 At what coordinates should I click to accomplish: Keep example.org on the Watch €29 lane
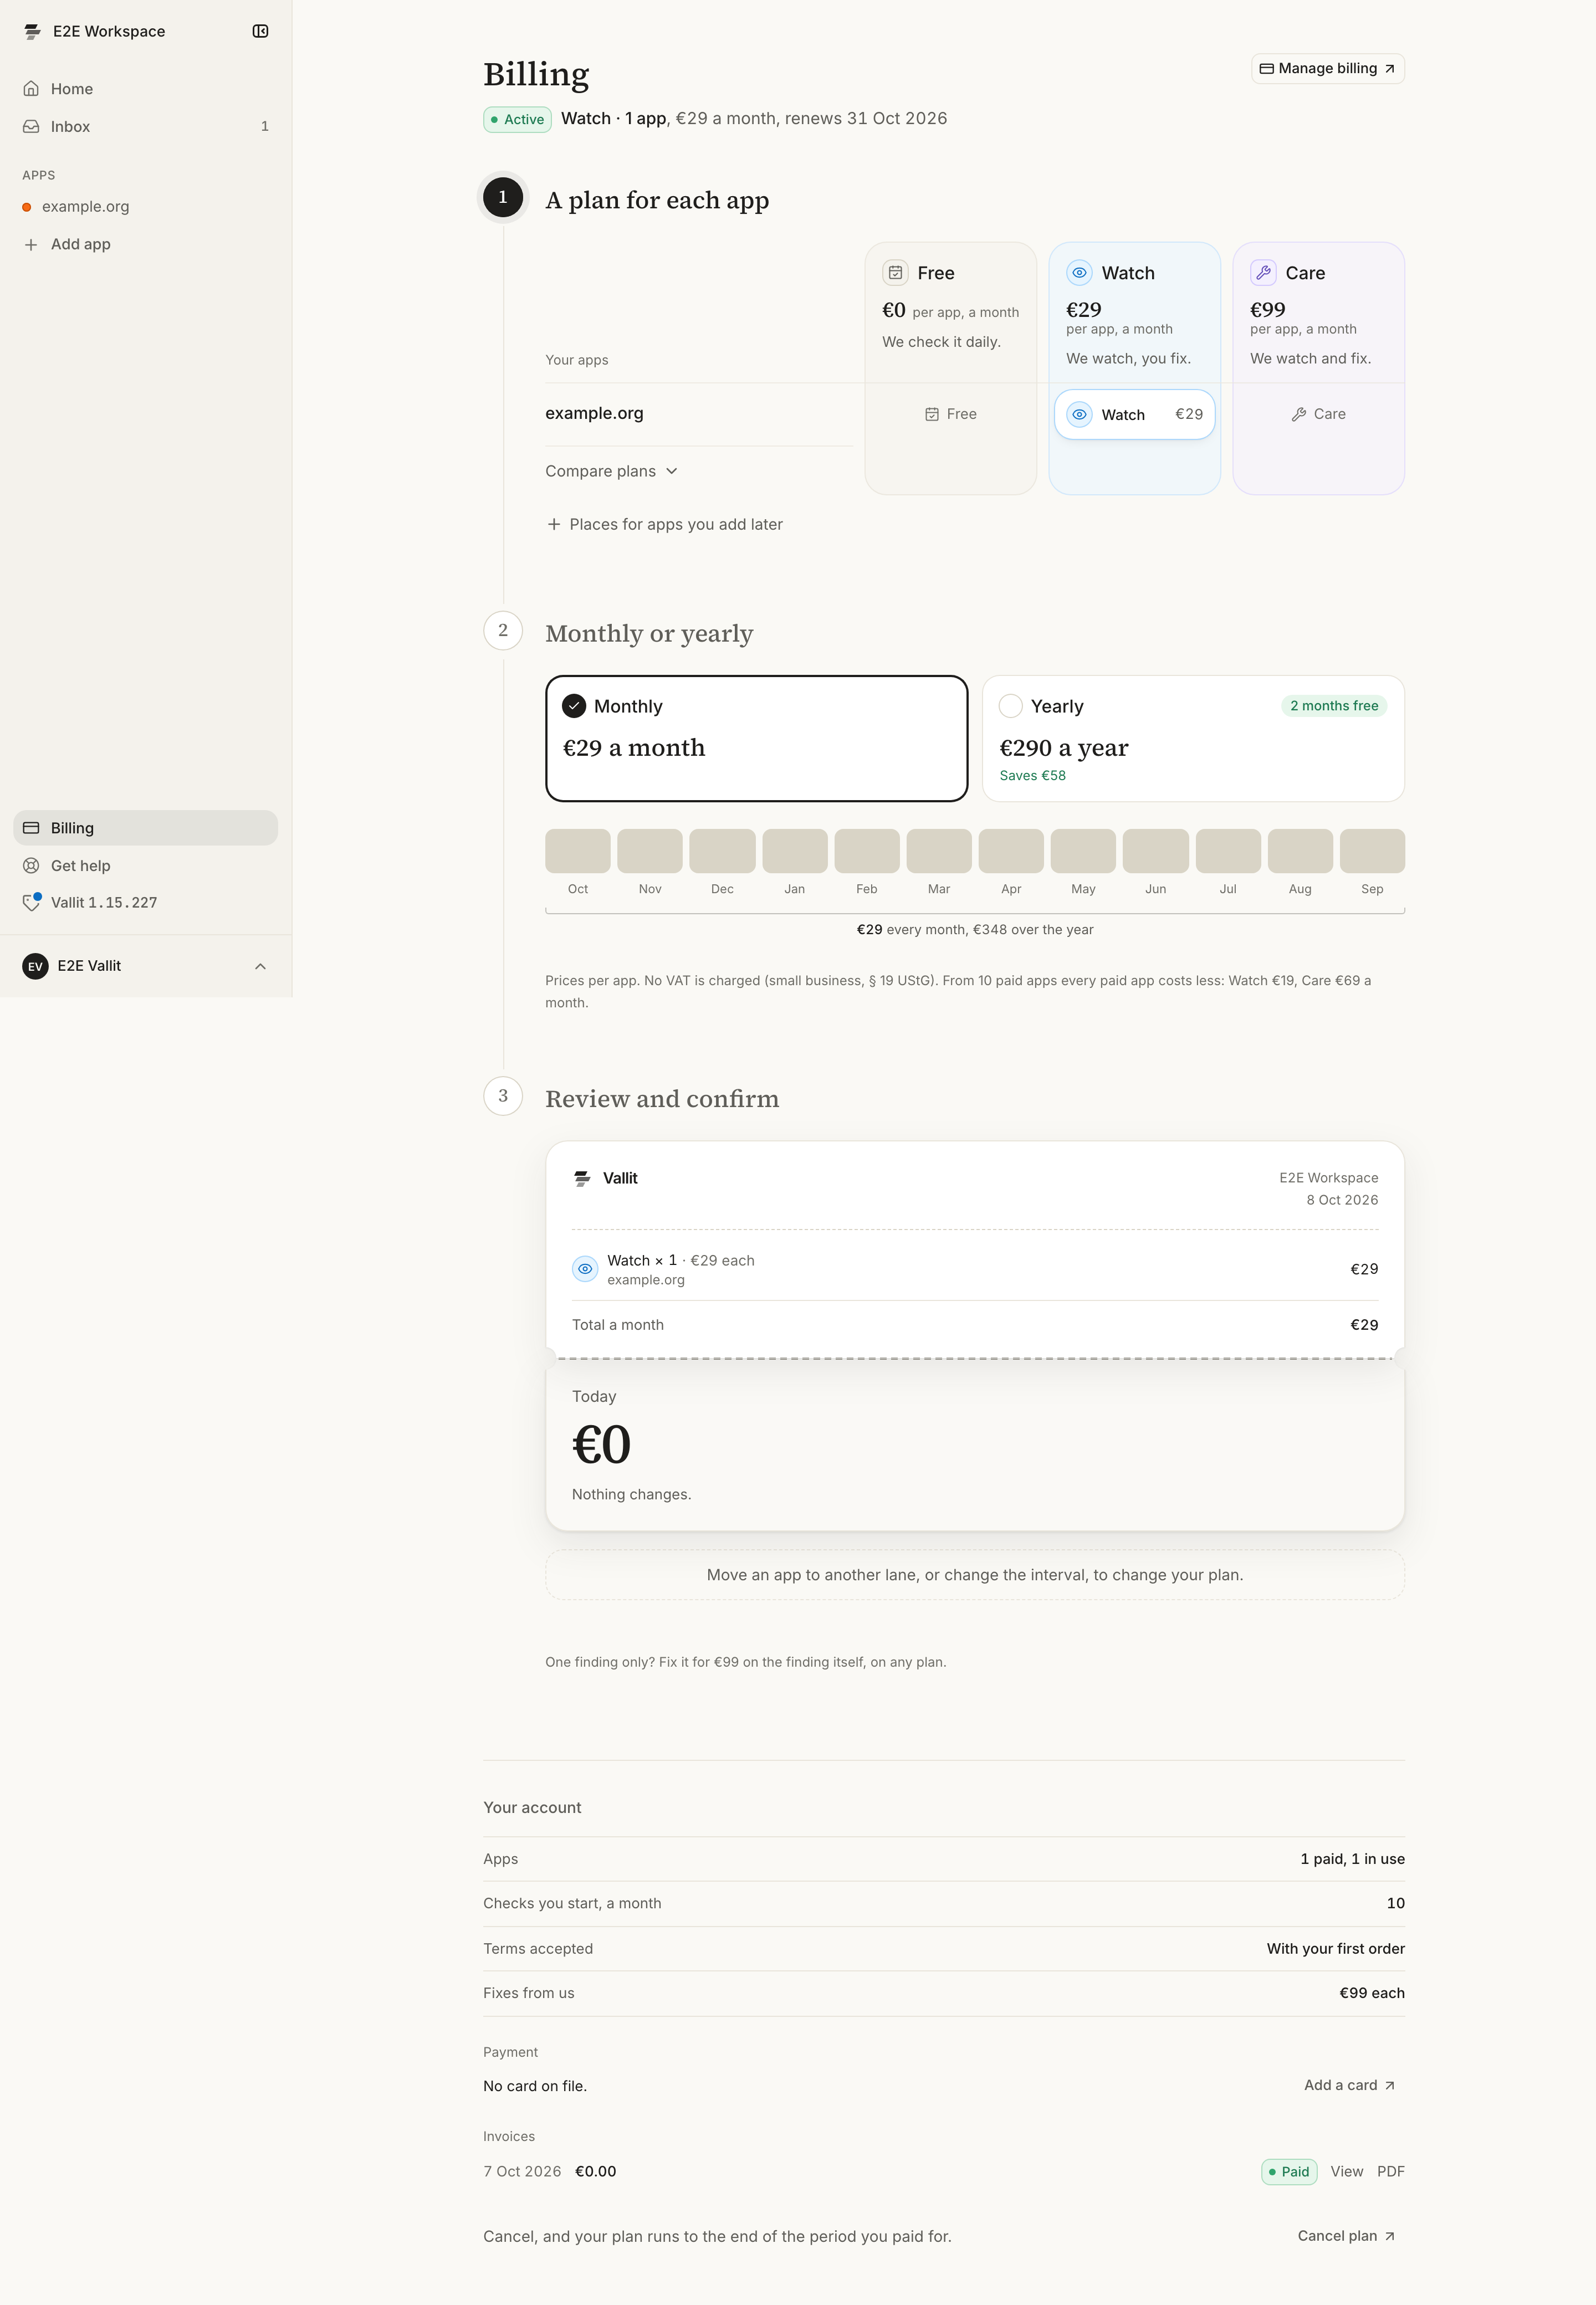[x=1134, y=414]
